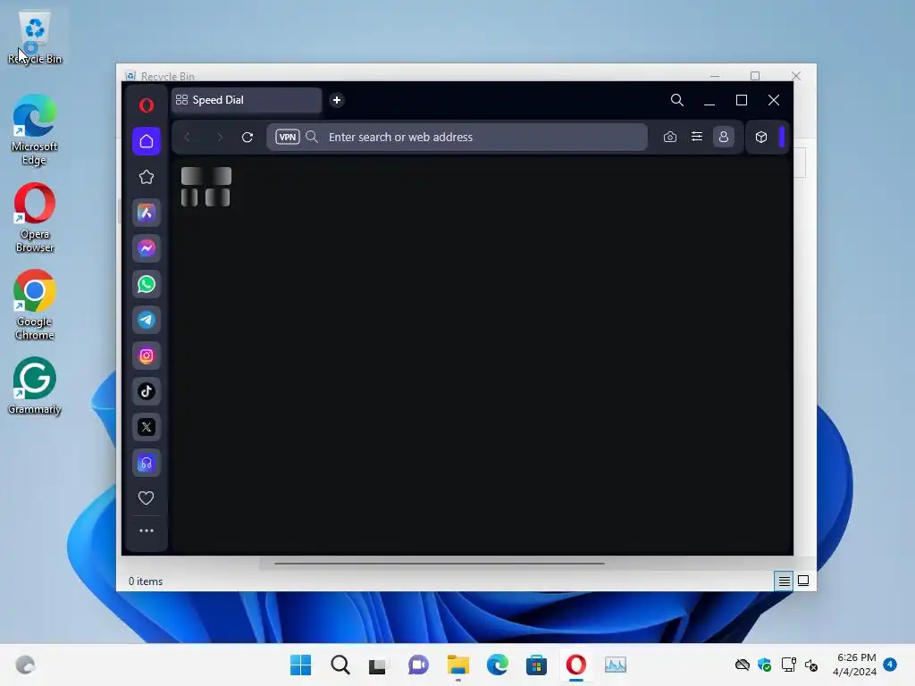This screenshot has height=686, width=915.
Task: Open WhatsApp in Opera sidebar
Action: pyautogui.click(x=147, y=284)
